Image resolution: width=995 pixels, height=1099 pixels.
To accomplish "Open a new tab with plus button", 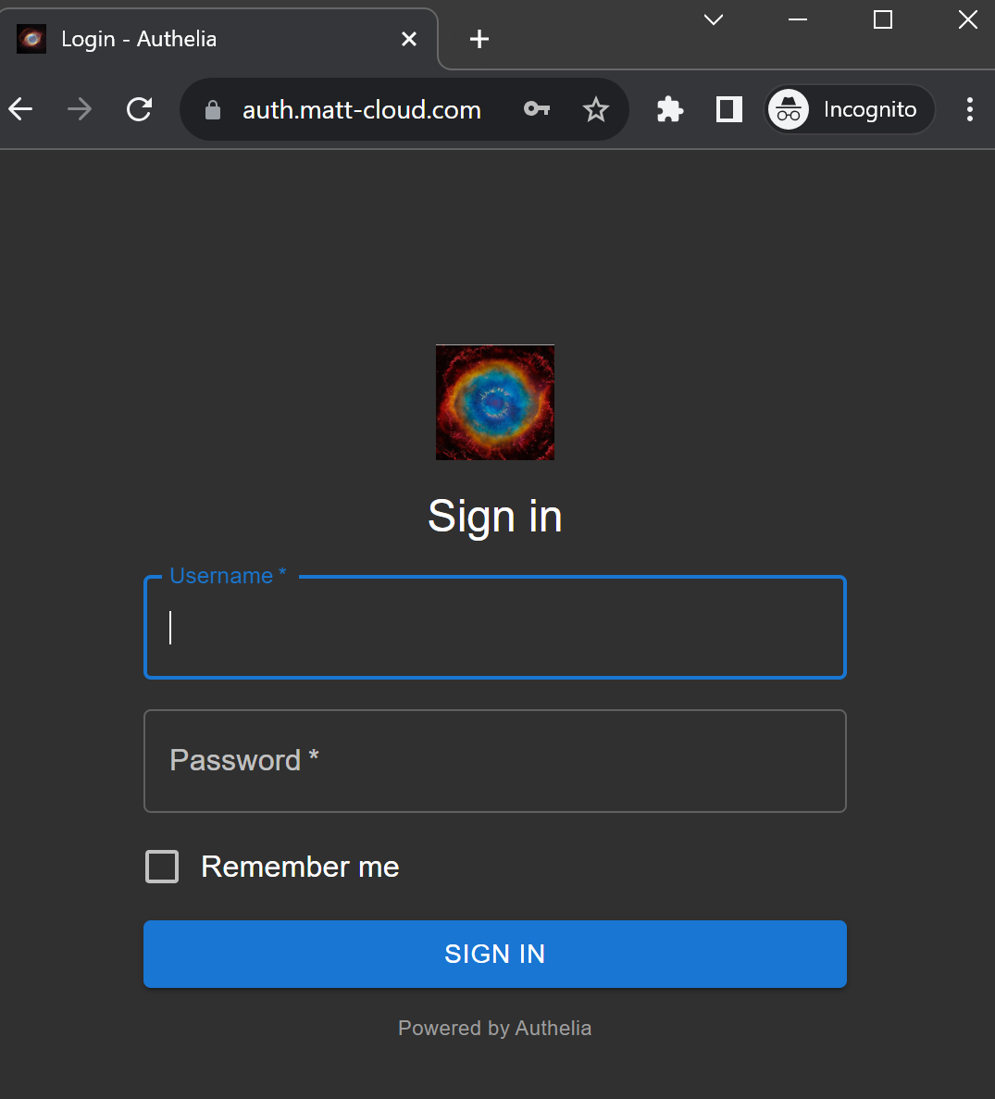I will (x=479, y=39).
